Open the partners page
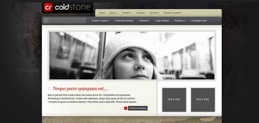This screenshot has width=259, height=123. 154,13
